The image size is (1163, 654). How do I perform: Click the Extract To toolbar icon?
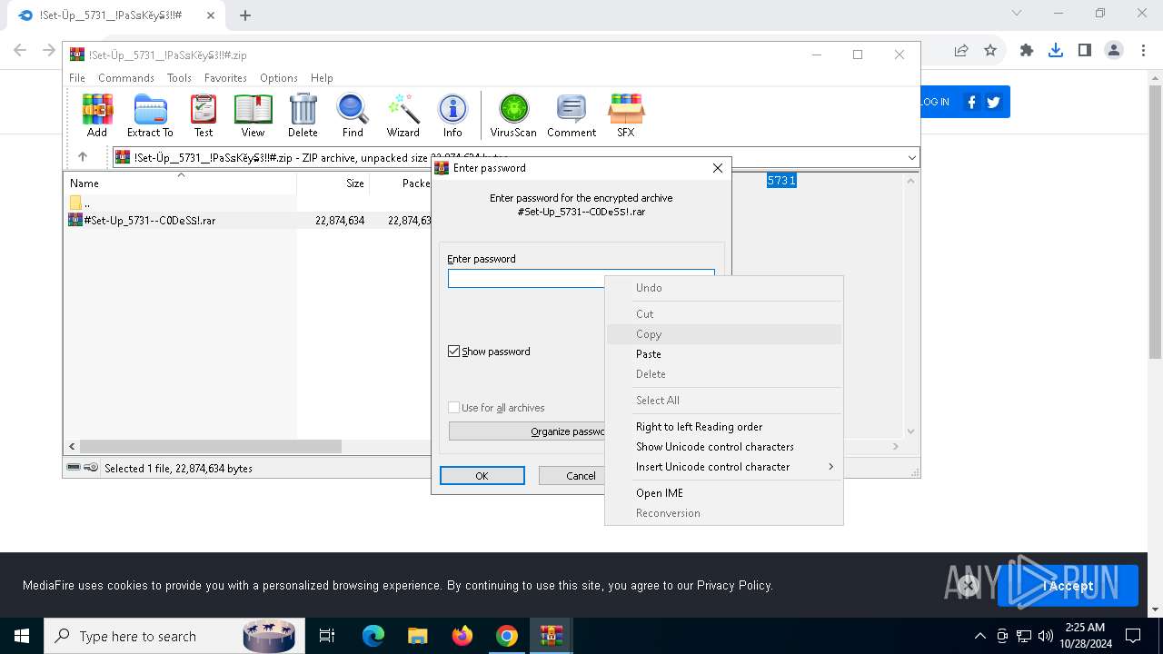click(150, 115)
